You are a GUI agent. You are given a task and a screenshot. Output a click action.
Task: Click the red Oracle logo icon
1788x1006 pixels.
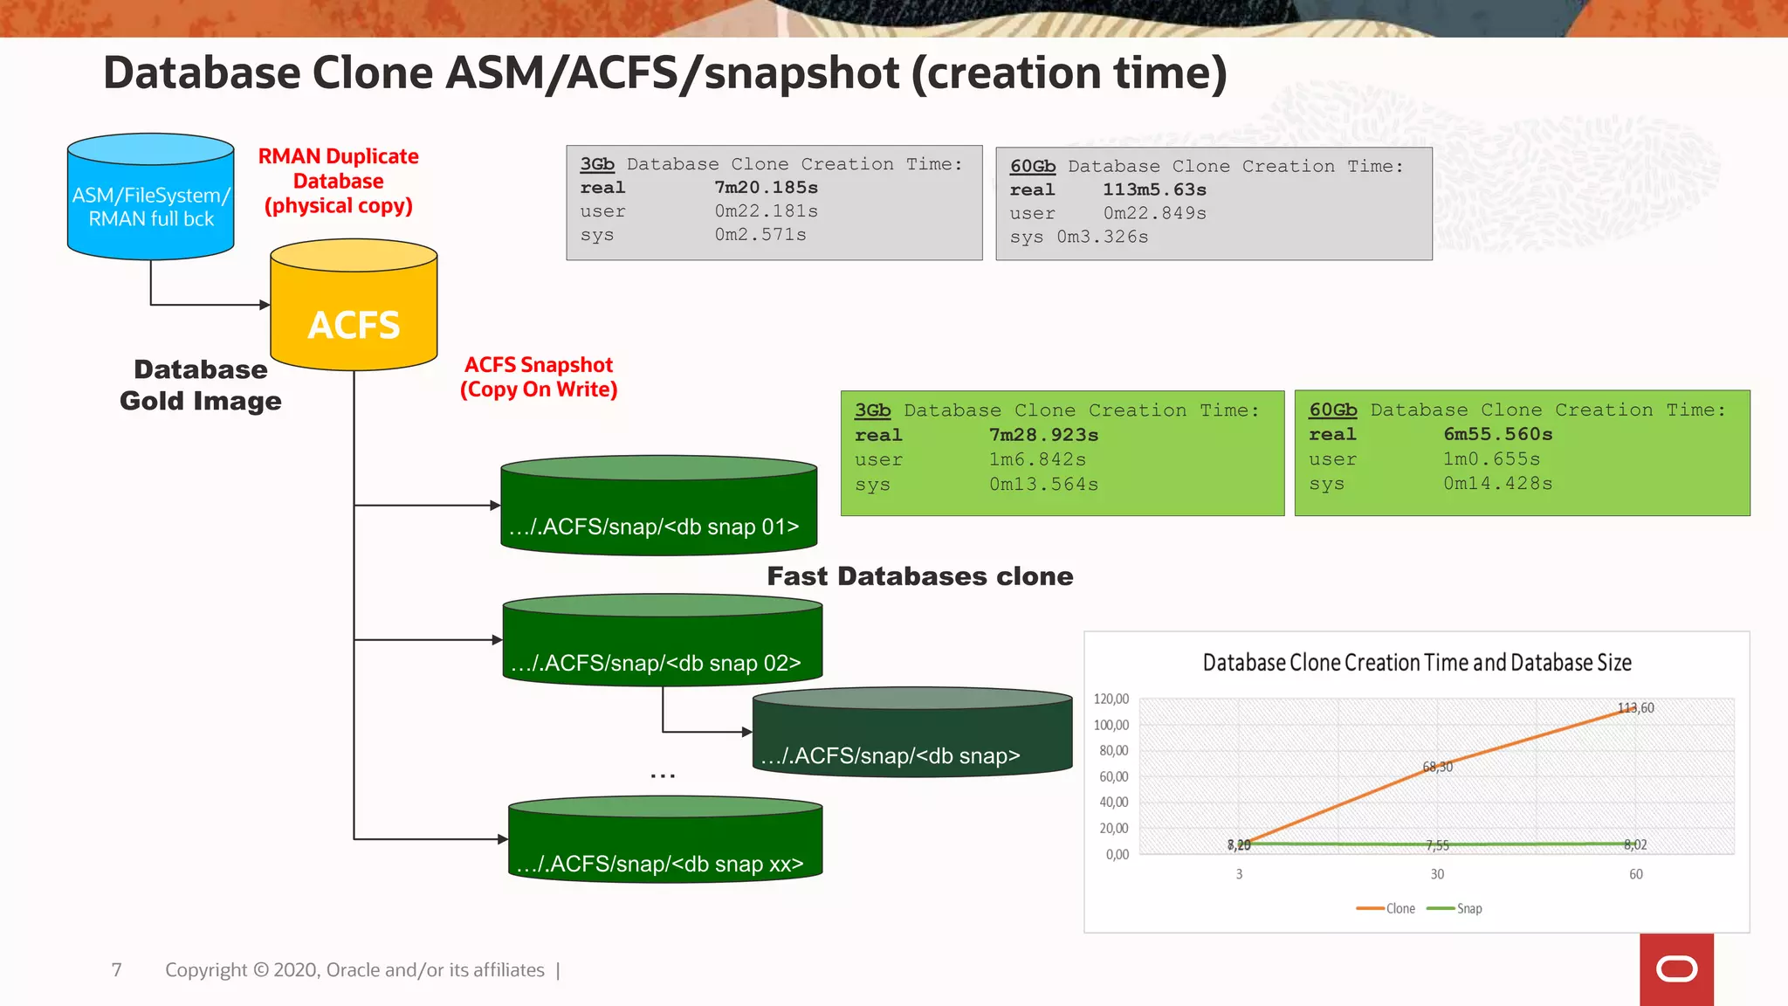[x=1676, y=969]
